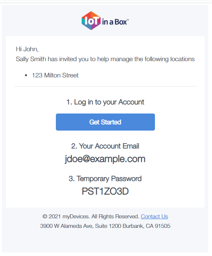The image size is (212, 256).
Task: Click the 3900 W Alameda Ave address line
Action: point(105,226)
